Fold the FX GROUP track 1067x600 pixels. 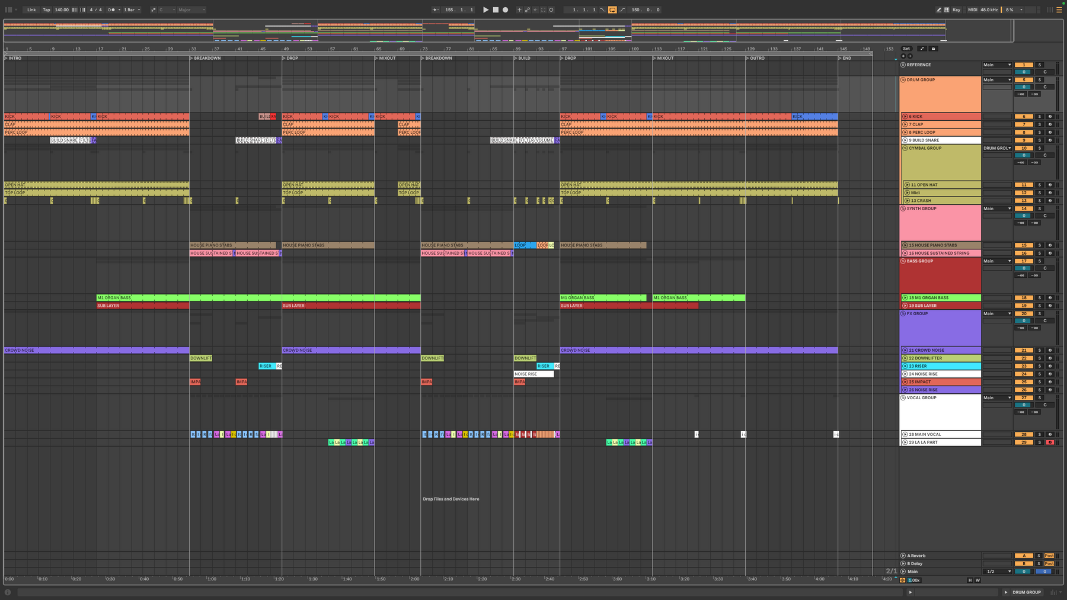click(x=903, y=313)
